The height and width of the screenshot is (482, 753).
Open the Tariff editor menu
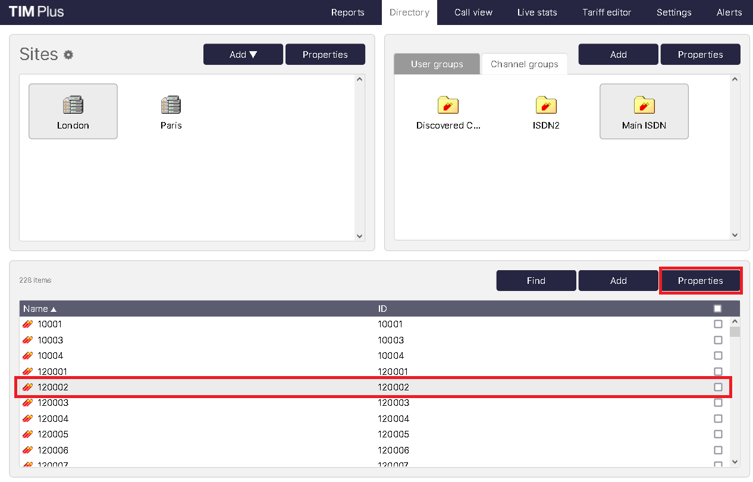coord(607,12)
